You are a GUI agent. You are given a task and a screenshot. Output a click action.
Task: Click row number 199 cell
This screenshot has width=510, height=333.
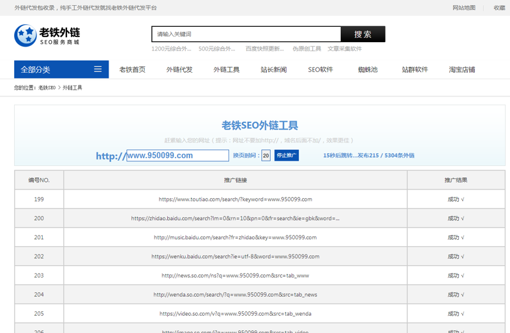(39, 199)
